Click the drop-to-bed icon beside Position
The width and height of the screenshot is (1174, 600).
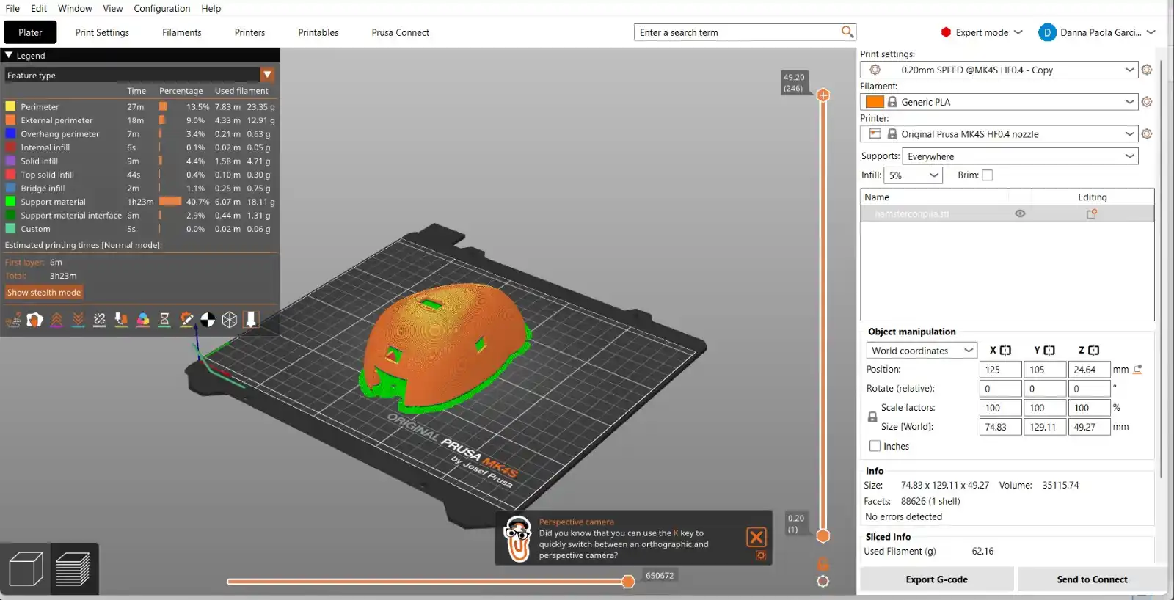(1138, 370)
